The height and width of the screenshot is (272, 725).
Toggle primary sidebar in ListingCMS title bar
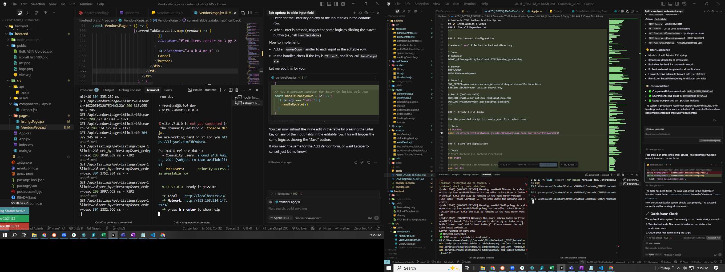[322, 4]
